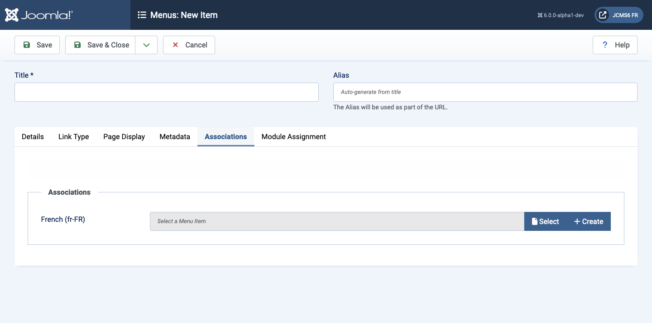The height and width of the screenshot is (323, 652).
Task: Open the site via the JCMS6 FR external link icon
Action: click(x=603, y=15)
